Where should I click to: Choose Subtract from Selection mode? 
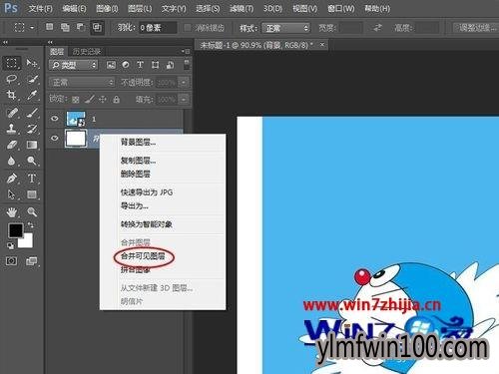(x=81, y=27)
